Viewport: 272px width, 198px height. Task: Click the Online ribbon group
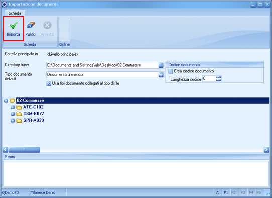pos(65,32)
